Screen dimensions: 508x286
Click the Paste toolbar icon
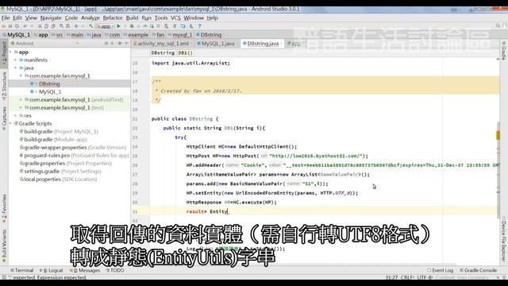point(52,26)
